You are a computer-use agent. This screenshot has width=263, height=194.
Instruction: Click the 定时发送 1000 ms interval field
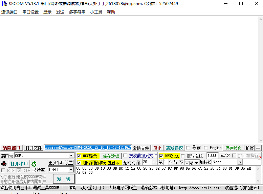tap(212, 156)
